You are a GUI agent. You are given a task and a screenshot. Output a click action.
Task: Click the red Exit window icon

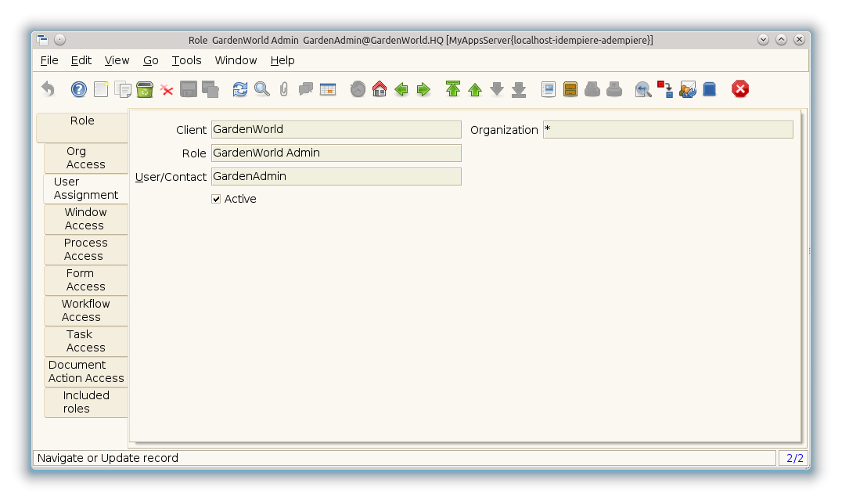pyautogui.click(x=740, y=89)
